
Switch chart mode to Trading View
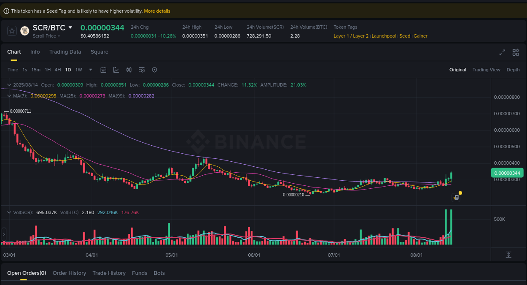pos(486,70)
